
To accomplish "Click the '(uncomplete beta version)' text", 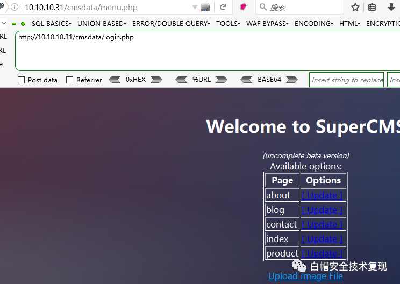I will coord(306,155).
